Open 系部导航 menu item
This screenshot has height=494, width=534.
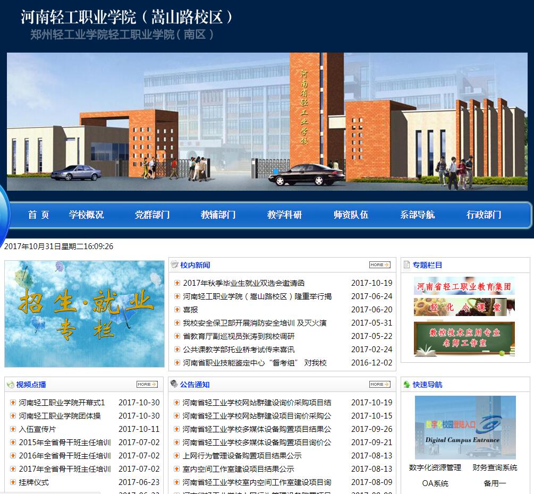click(417, 215)
